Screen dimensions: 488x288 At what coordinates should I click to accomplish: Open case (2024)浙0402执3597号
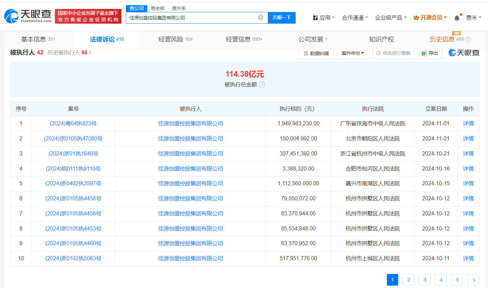73,184
